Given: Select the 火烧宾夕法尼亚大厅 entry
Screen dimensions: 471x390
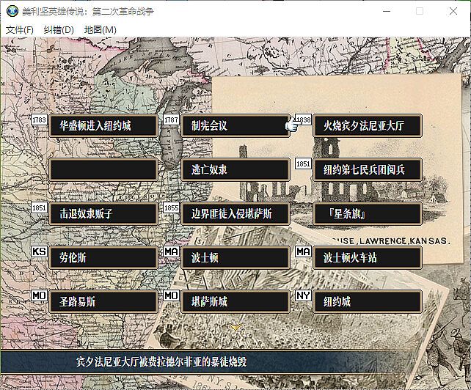Looking at the screenshot, I should point(368,125).
